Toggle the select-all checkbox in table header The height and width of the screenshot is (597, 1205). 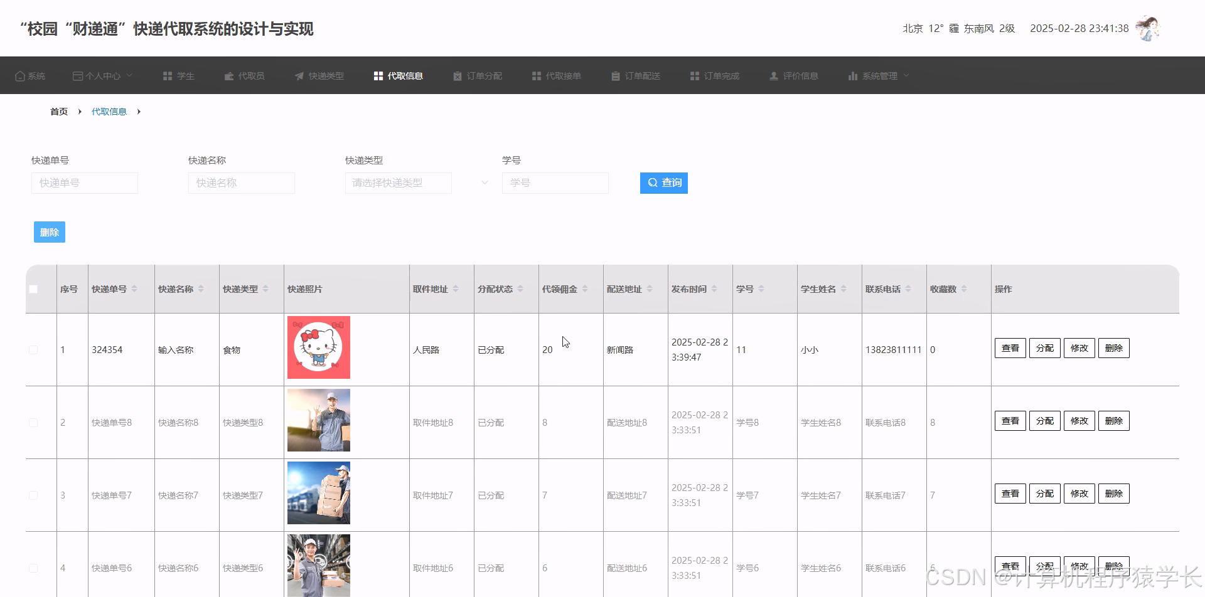click(x=33, y=289)
